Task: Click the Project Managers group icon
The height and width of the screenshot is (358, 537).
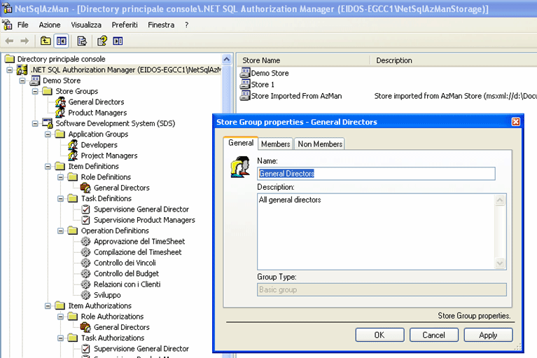Action: (x=73, y=156)
